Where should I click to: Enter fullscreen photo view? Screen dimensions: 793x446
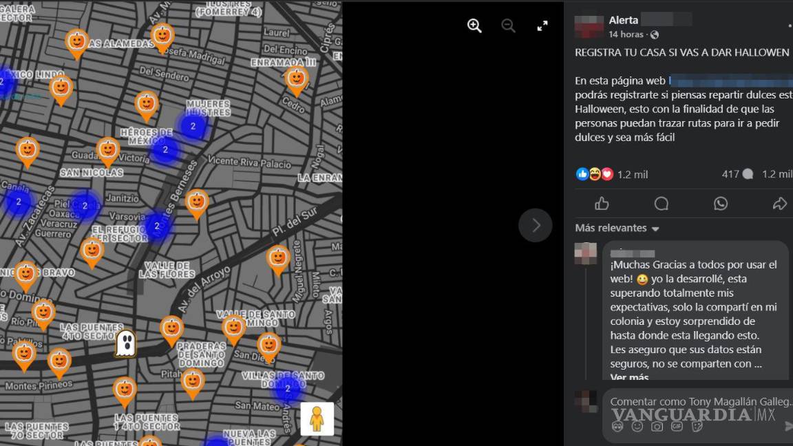542,26
